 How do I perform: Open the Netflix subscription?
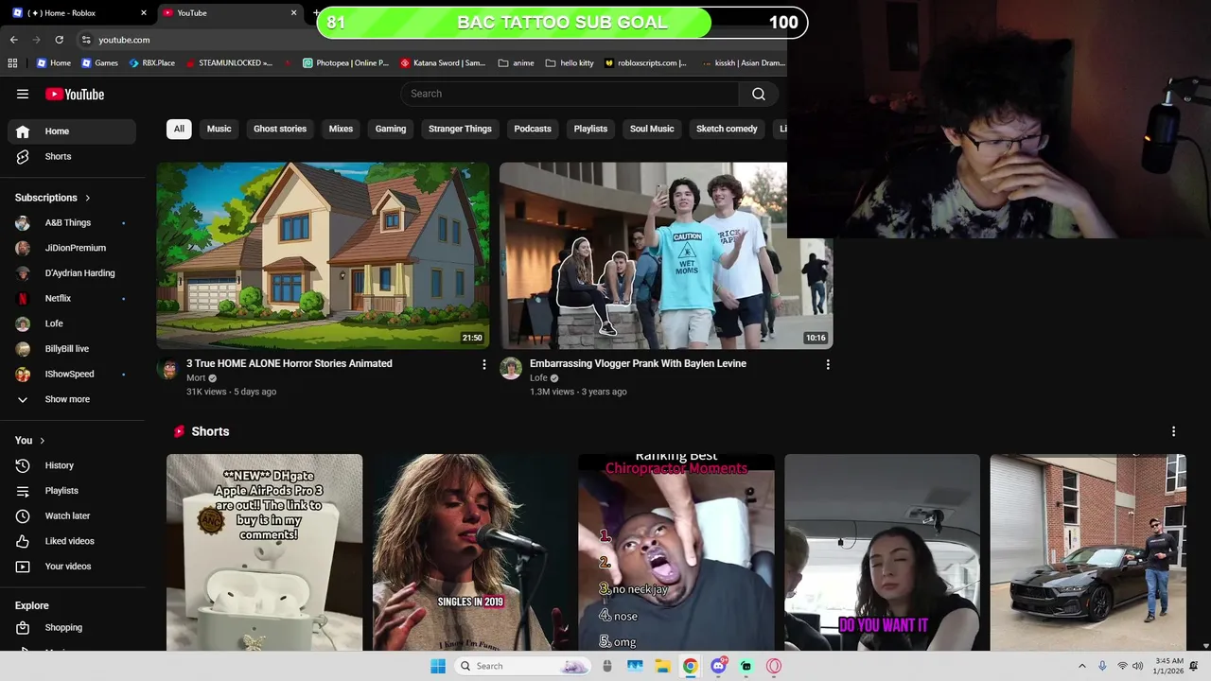pyautogui.click(x=72, y=298)
